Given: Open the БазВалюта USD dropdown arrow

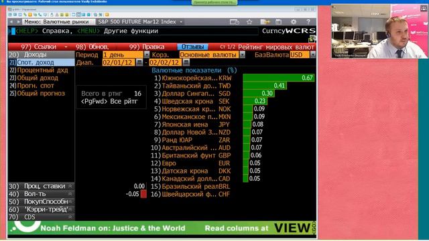Looking at the screenshot, I should click(x=313, y=55).
